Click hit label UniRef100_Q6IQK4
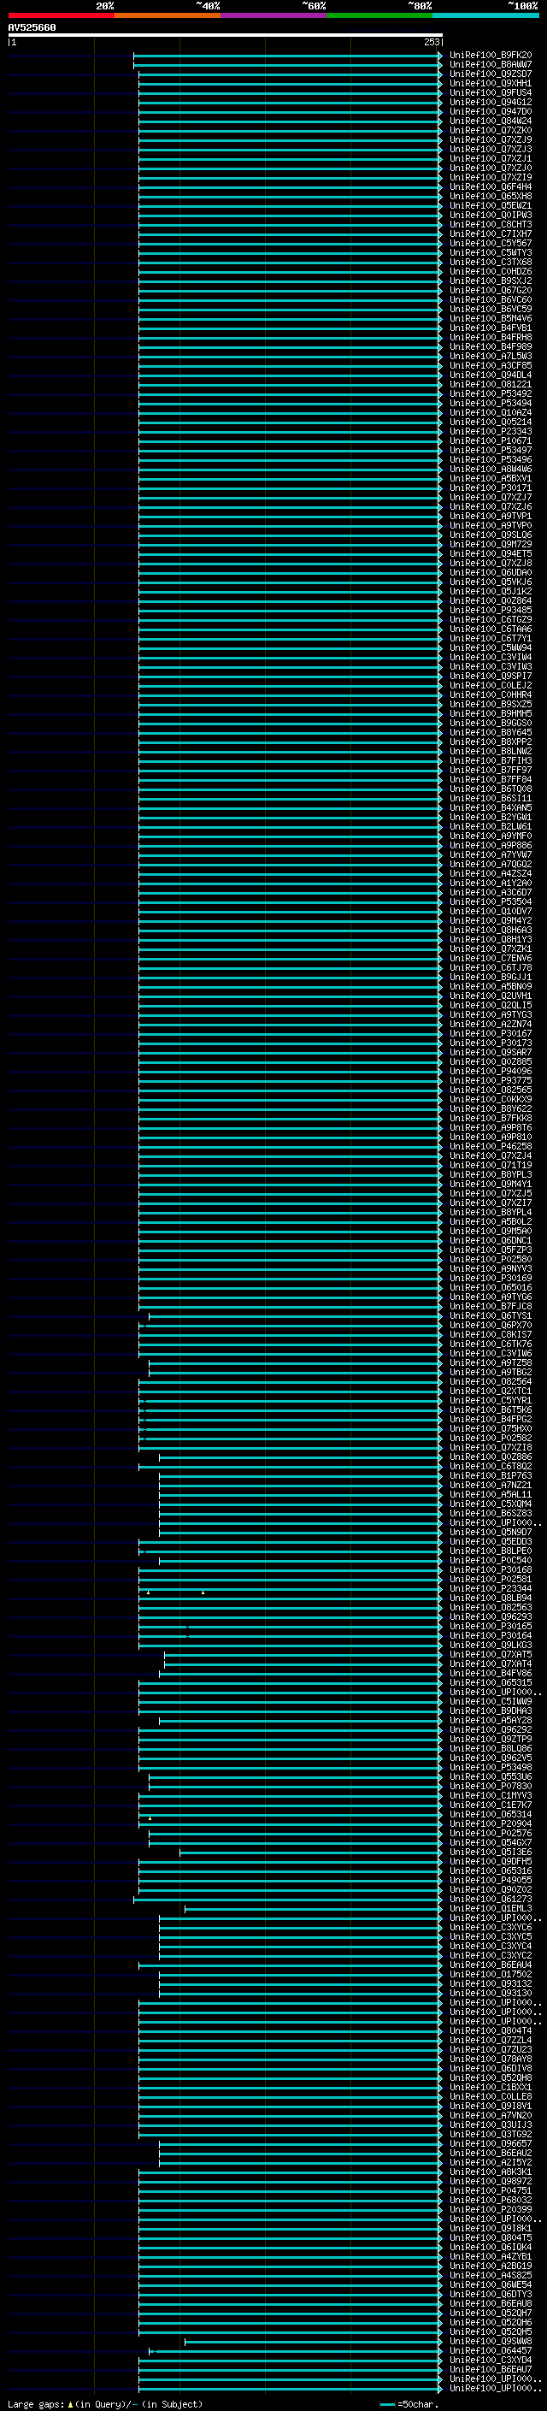 tap(491, 2247)
